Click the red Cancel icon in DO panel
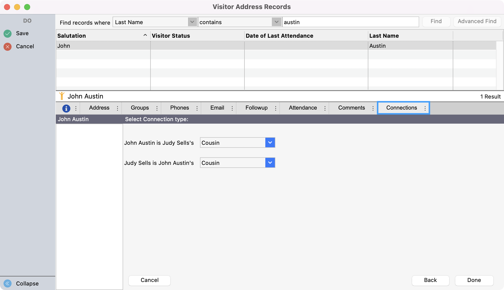504x290 pixels. click(x=8, y=46)
